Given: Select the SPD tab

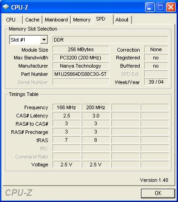Looking at the screenshot, I should pyautogui.click(x=103, y=19).
